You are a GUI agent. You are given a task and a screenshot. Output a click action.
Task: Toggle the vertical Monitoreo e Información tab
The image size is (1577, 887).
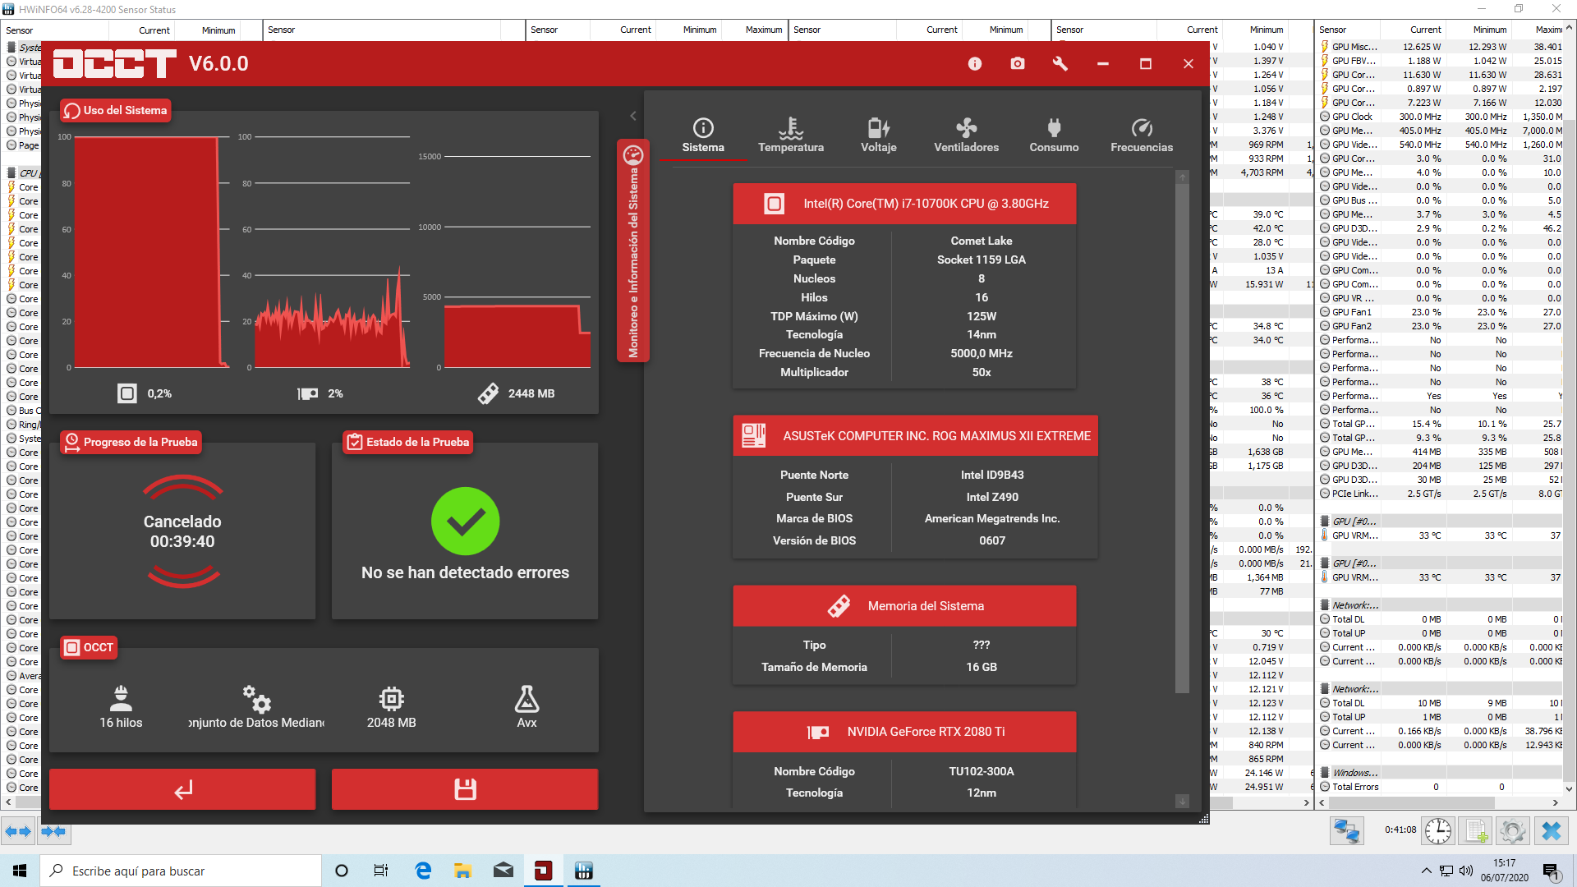tap(633, 252)
